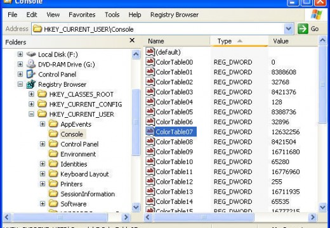Screen dimensions: 330x228
Task: Open the Registry Browser menu
Action: coord(175,15)
